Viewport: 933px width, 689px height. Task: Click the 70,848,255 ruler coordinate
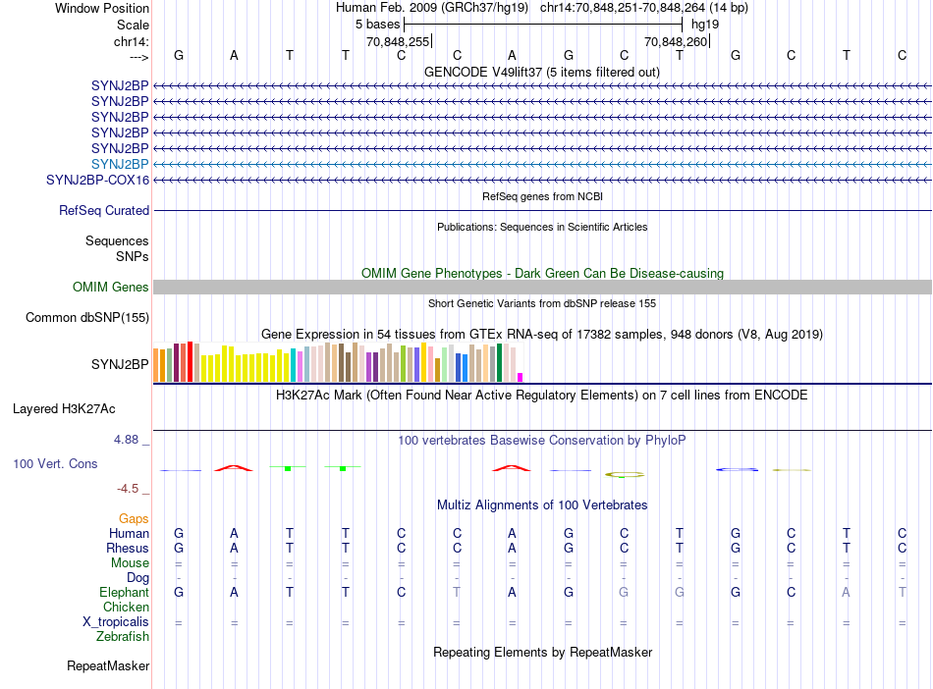point(398,41)
